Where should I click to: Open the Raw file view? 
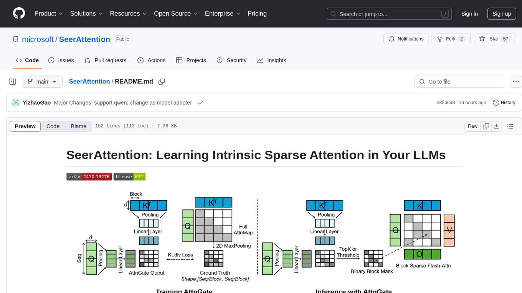[472, 126]
